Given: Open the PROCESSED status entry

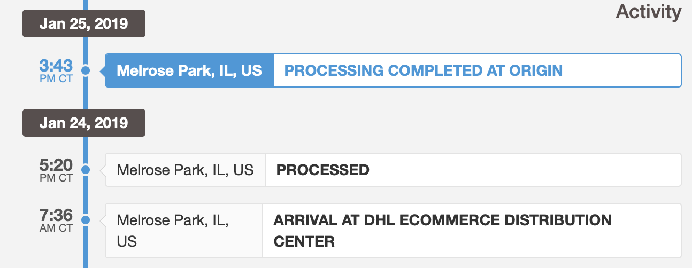Looking at the screenshot, I should pos(322,170).
